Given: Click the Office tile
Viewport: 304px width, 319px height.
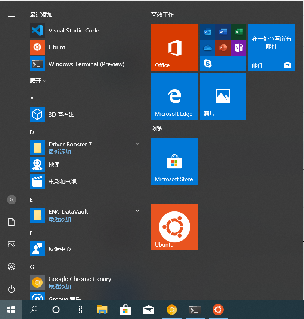Looking at the screenshot, I should pyautogui.click(x=174, y=47).
